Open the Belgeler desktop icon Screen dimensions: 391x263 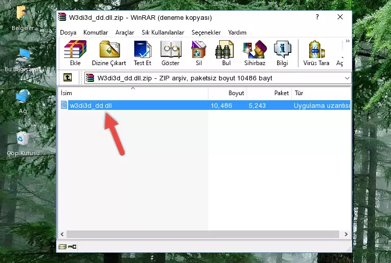pos(22,18)
